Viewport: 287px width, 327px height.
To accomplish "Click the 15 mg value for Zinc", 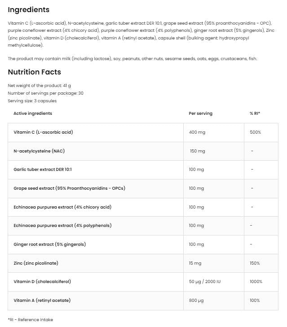I will (x=196, y=263).
